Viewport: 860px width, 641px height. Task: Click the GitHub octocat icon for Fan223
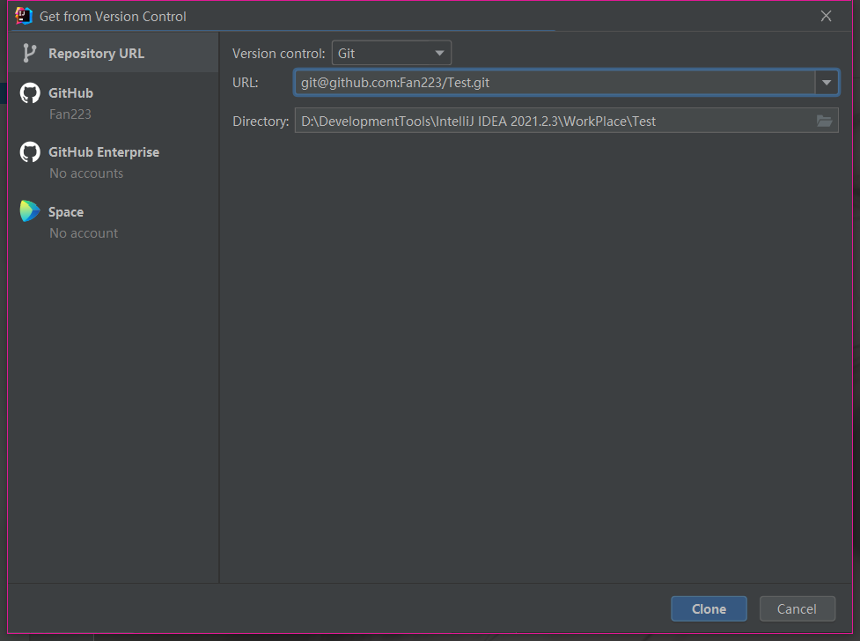pyautogui.click(x=30, y=93)
